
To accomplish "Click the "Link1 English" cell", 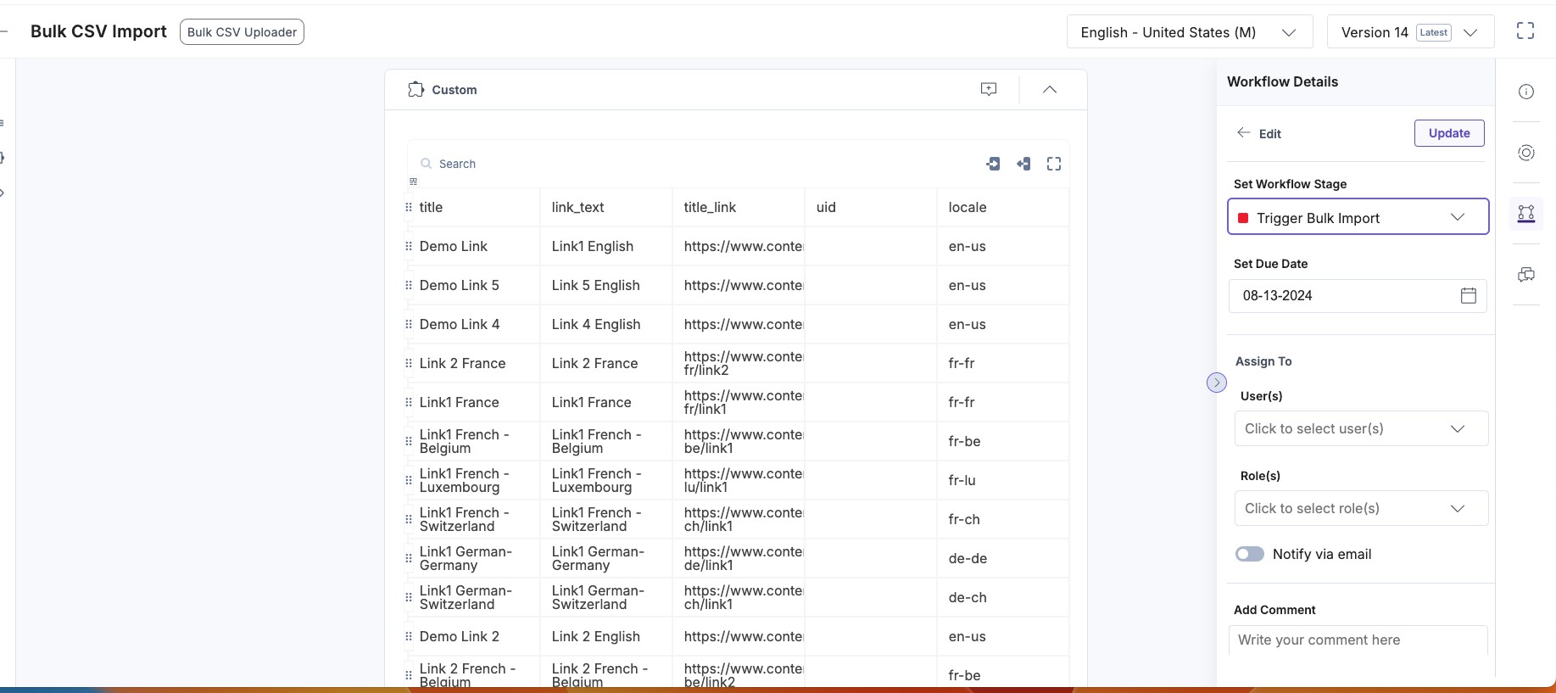I will 606,246.
